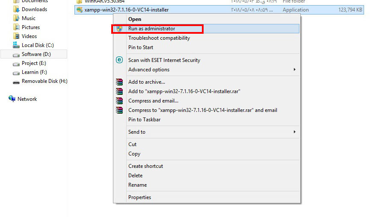Click the Music folder icon

coord(16,18)
